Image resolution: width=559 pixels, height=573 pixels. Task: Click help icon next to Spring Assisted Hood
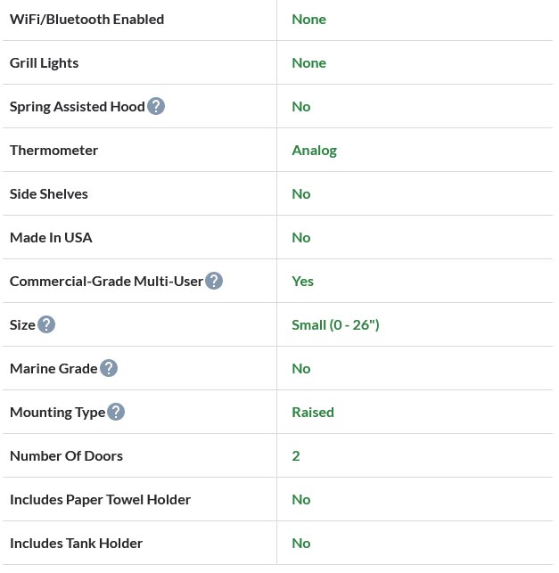pos(156,106)
